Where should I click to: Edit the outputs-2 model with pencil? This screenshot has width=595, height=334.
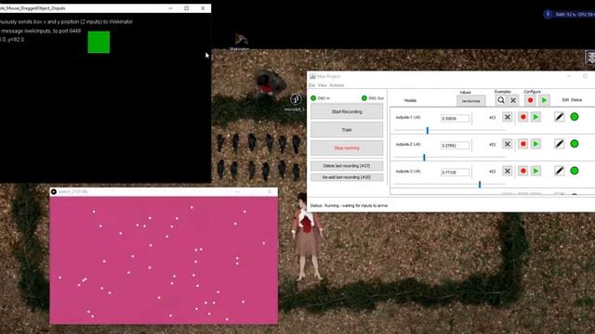tap(560, 144)
